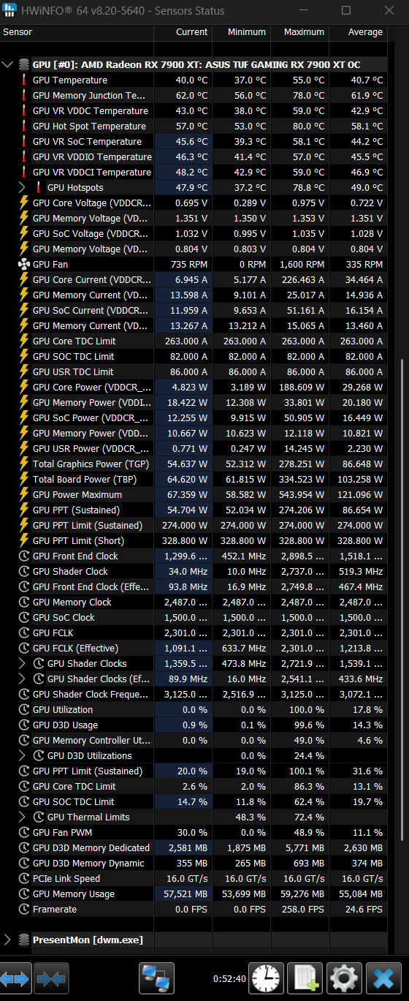Viewport: 409px width, 1001px height.
Task: Click the collapse columns inward-arrows icon
Action: pos(51,978)
